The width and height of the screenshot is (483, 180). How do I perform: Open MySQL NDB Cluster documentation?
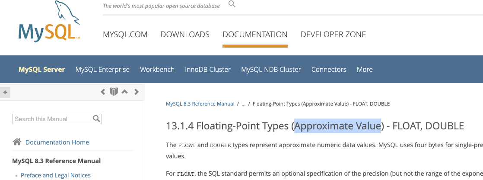[271, 70]
